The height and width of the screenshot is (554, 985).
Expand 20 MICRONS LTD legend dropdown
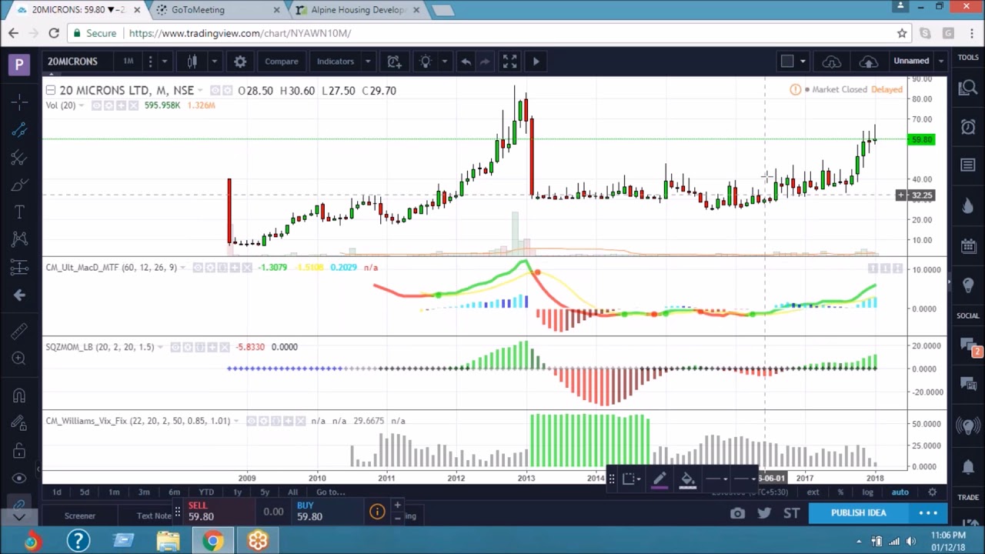[x=200, y=91]
